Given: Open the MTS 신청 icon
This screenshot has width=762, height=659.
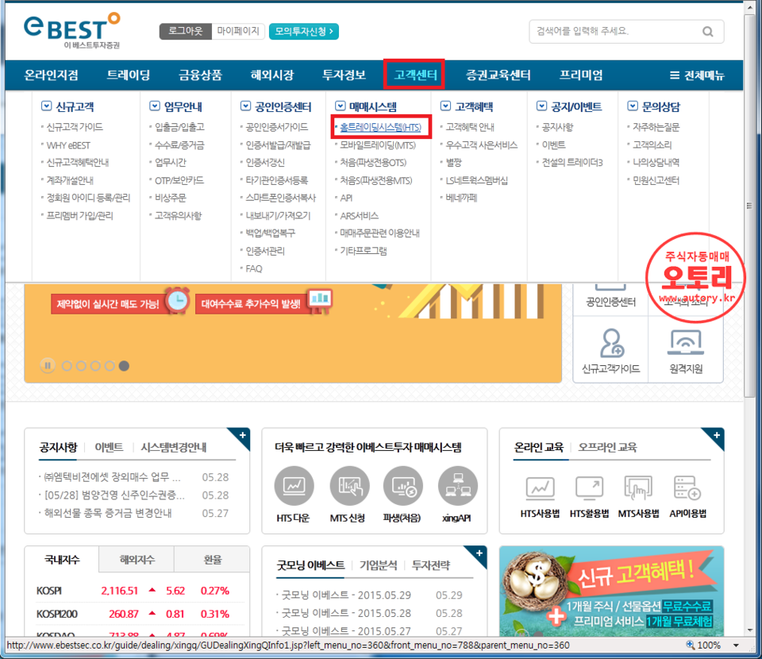Looking at the screenshot, I should [349, 486].
